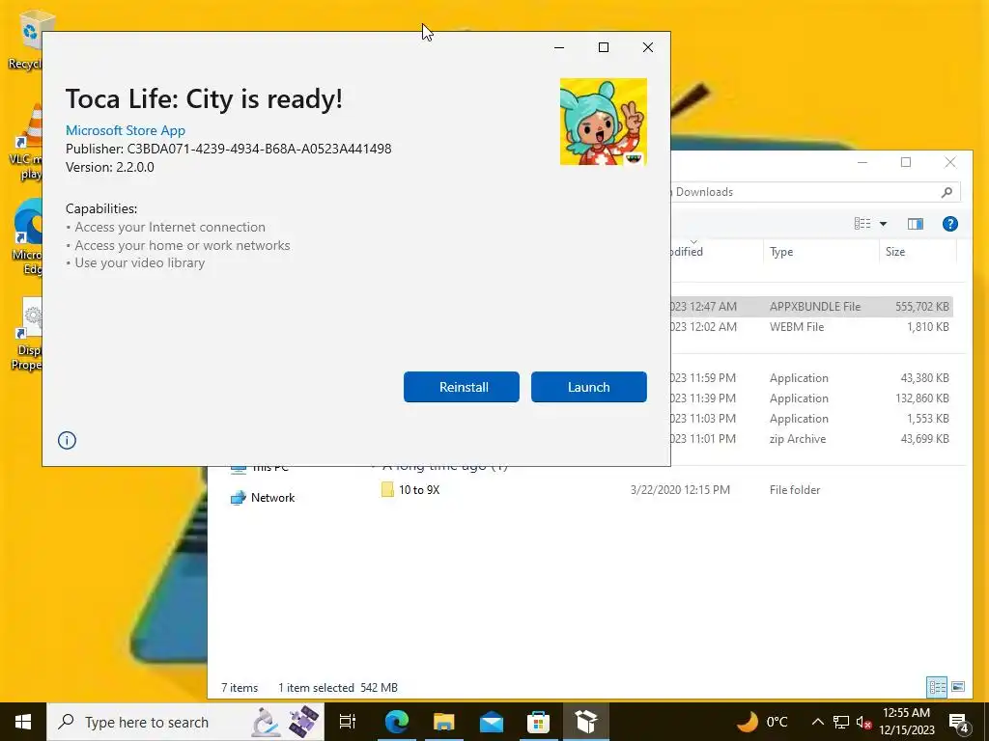This screenshot has width=989, height=741.
Task: Open the clock showing 12:55 AM
Action: point(906,722)
